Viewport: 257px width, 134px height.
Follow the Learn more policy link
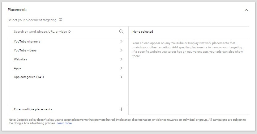[64, 123]
